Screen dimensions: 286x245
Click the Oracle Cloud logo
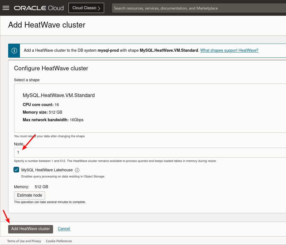pos(39,8)
